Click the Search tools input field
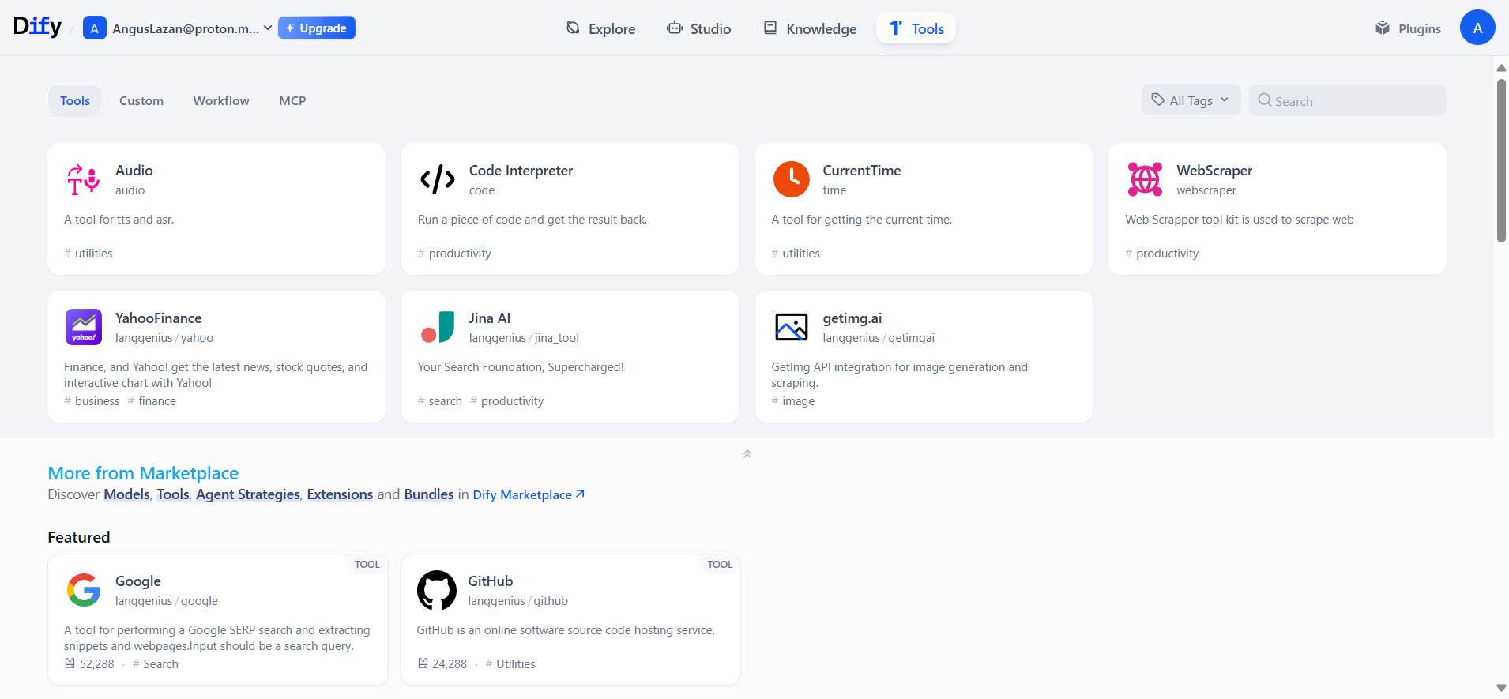The height and width of the screenshot is (699, 1509). click(x=1348, y=100)
